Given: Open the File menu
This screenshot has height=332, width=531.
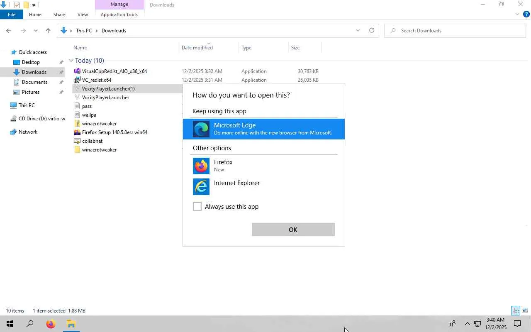Looking at the screenshot, I should 12,15.
